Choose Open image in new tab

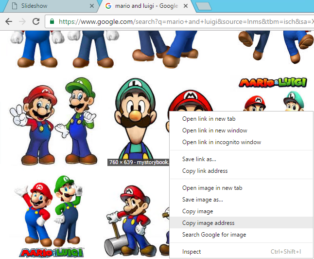pyautogui.click(x=241, y=188)
